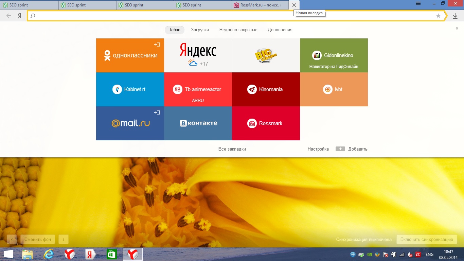Open the Big Cinema tile
464x261 pixels.
(x=266, y=55)
